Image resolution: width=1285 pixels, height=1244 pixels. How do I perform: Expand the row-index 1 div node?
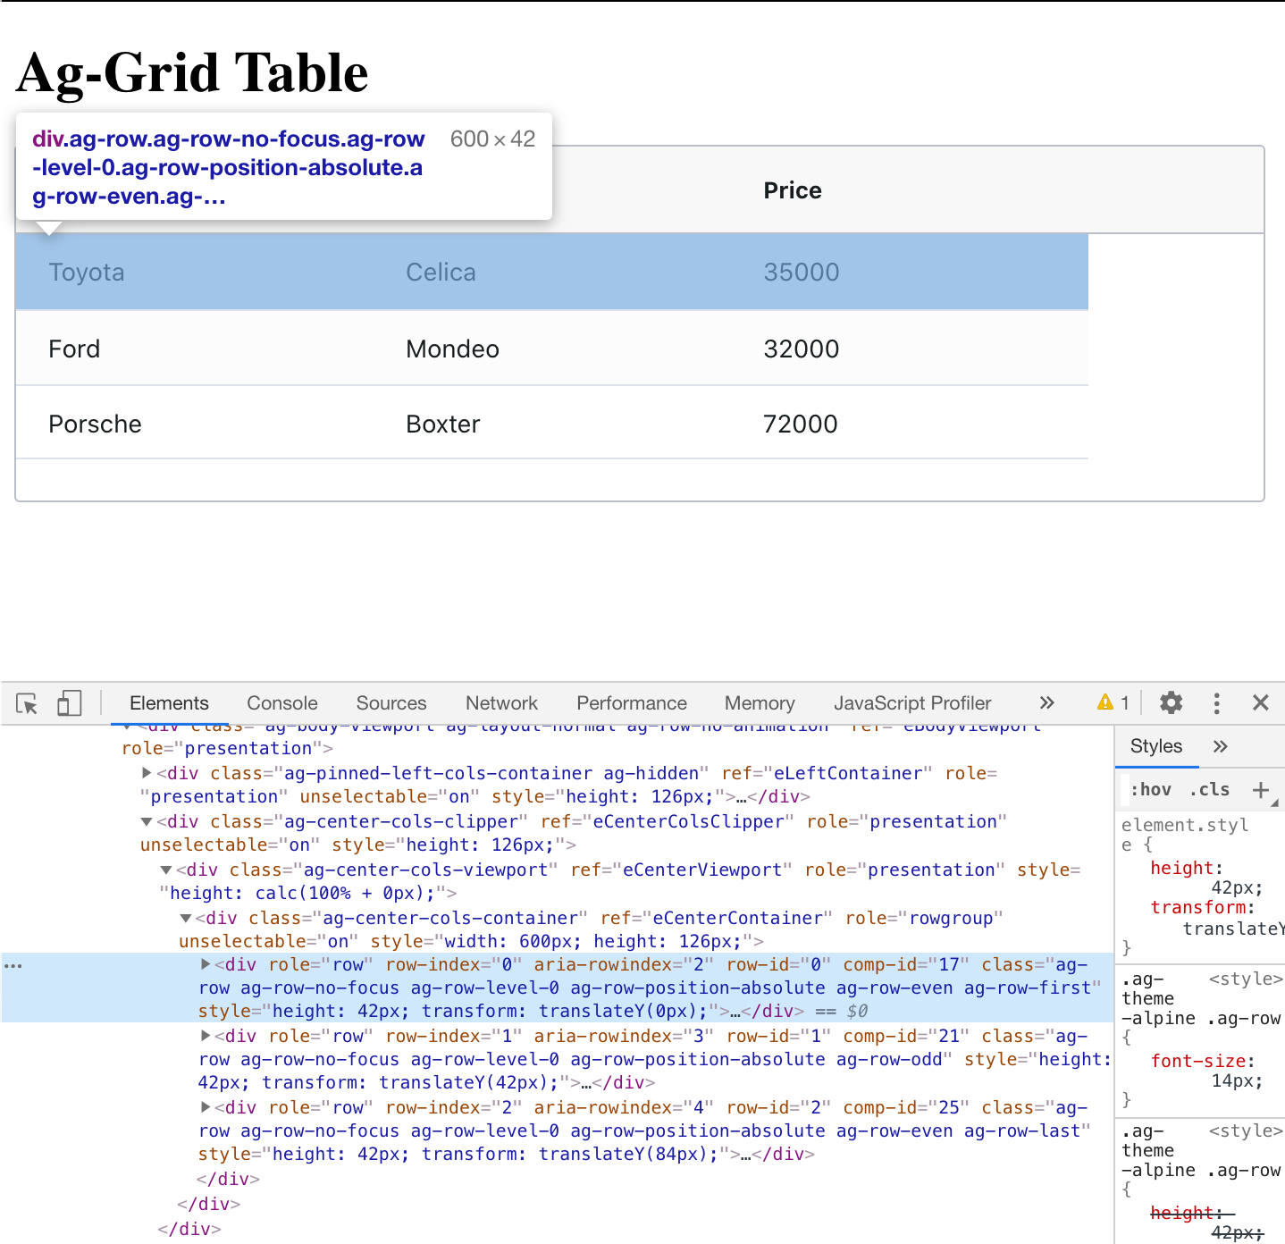click(x=206, y=1036)
